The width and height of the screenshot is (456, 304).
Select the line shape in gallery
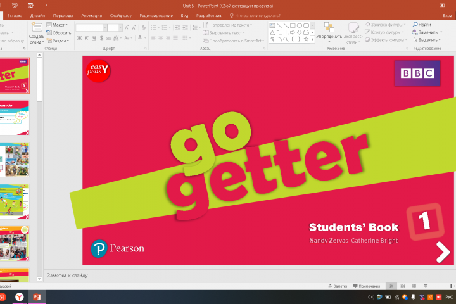click(279, 26)
